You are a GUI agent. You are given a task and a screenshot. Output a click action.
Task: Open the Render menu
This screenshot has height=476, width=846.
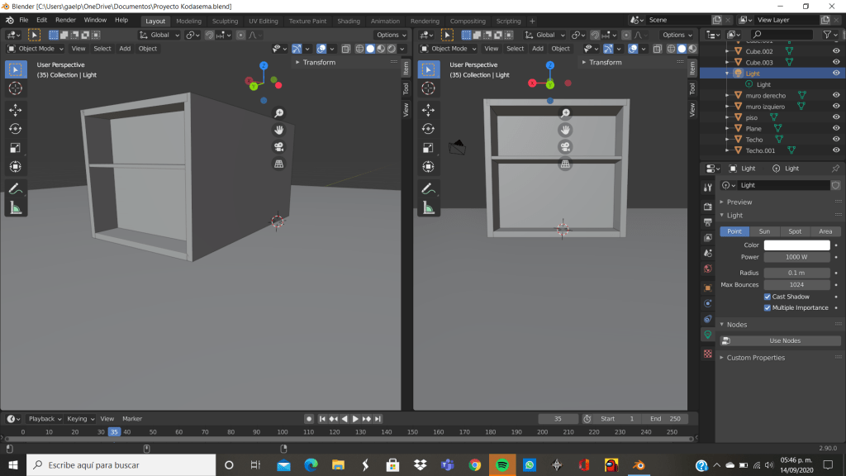pos(65,19)
